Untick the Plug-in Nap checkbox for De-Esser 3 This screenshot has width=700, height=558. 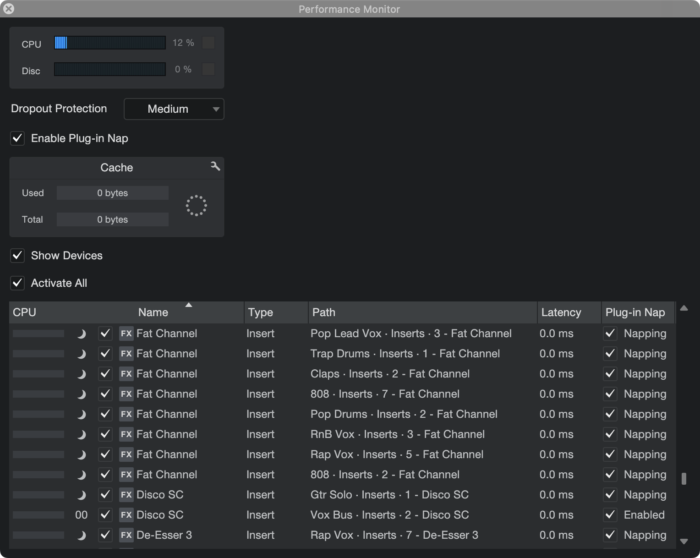(610, 535)
